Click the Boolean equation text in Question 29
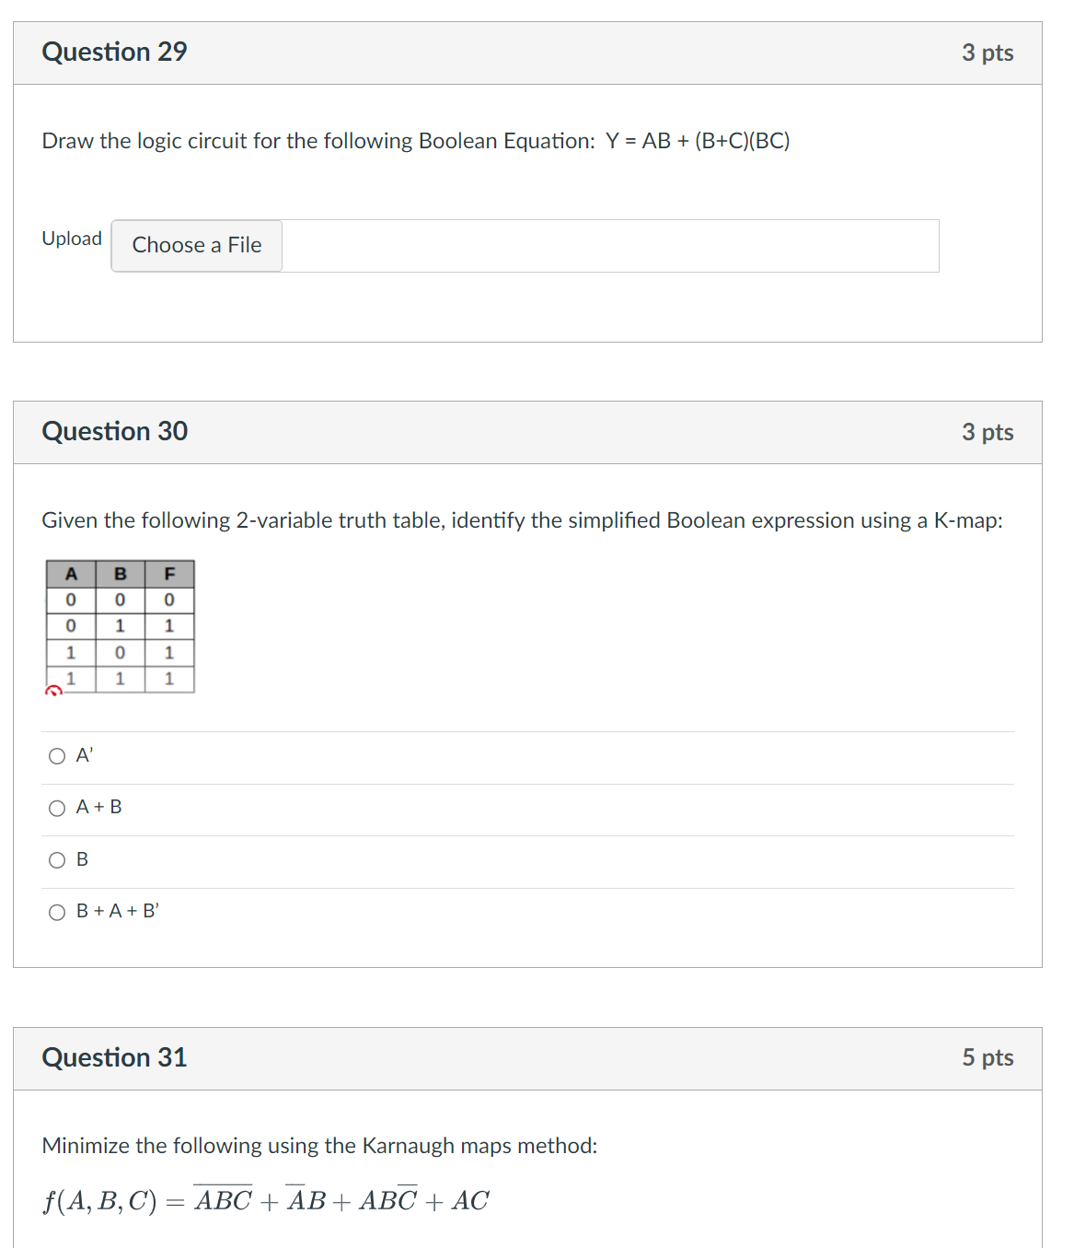Viewport: 1074px width, 1248px height. [x=415, y=141]
